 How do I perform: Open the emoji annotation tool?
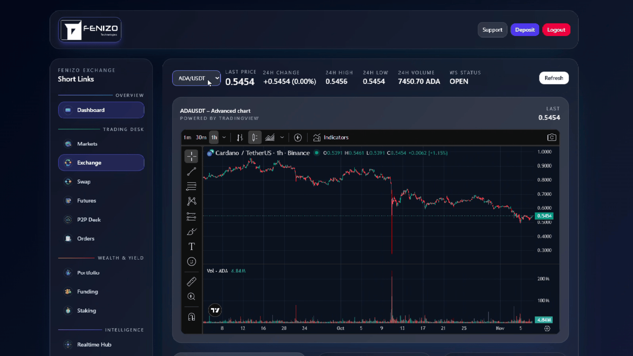[191, 262]
